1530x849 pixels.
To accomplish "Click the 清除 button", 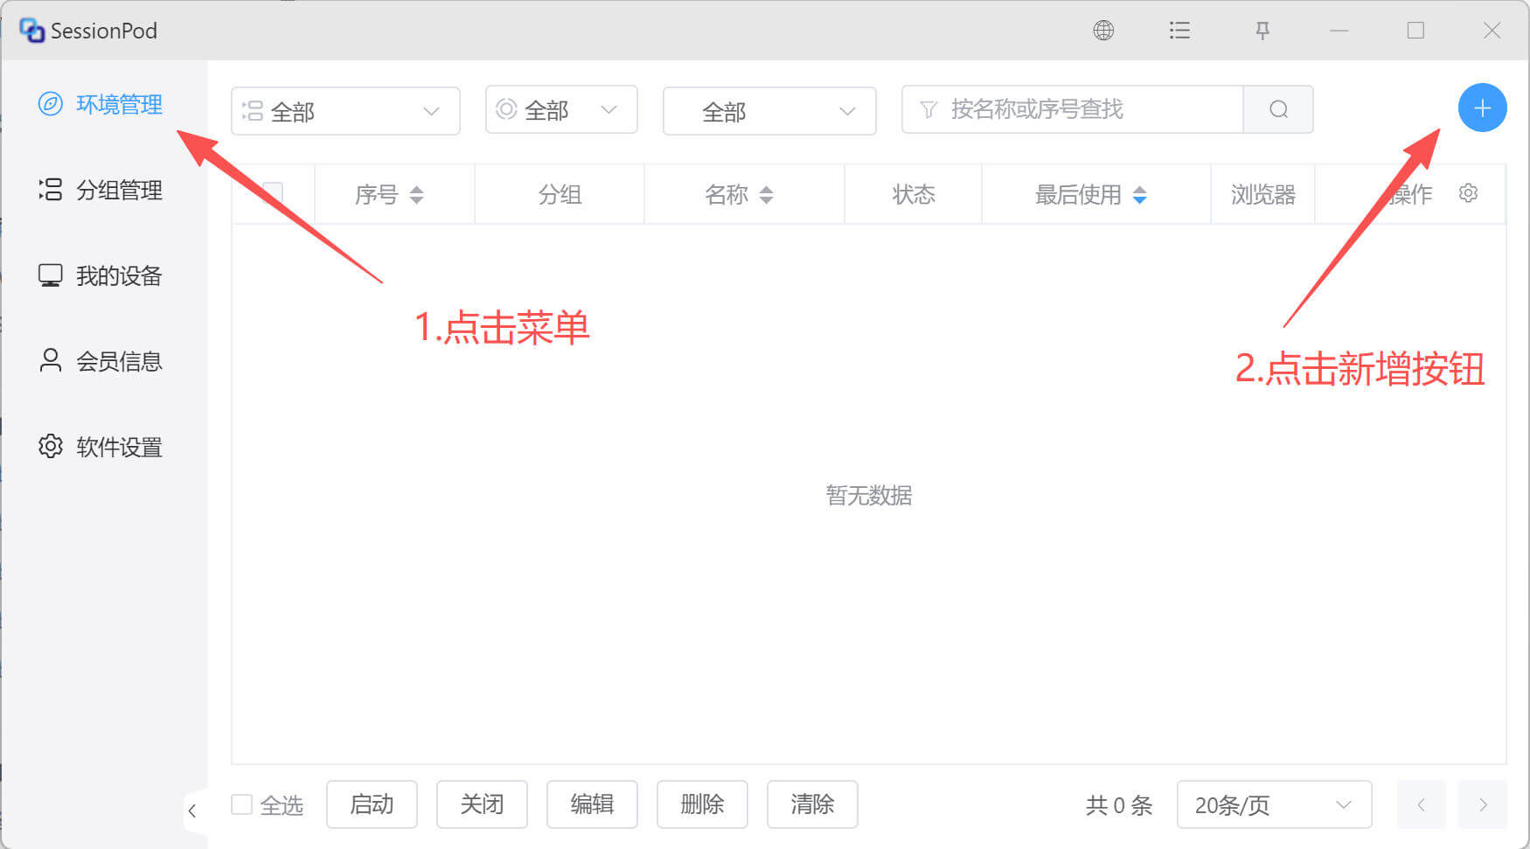I will 812,804.
